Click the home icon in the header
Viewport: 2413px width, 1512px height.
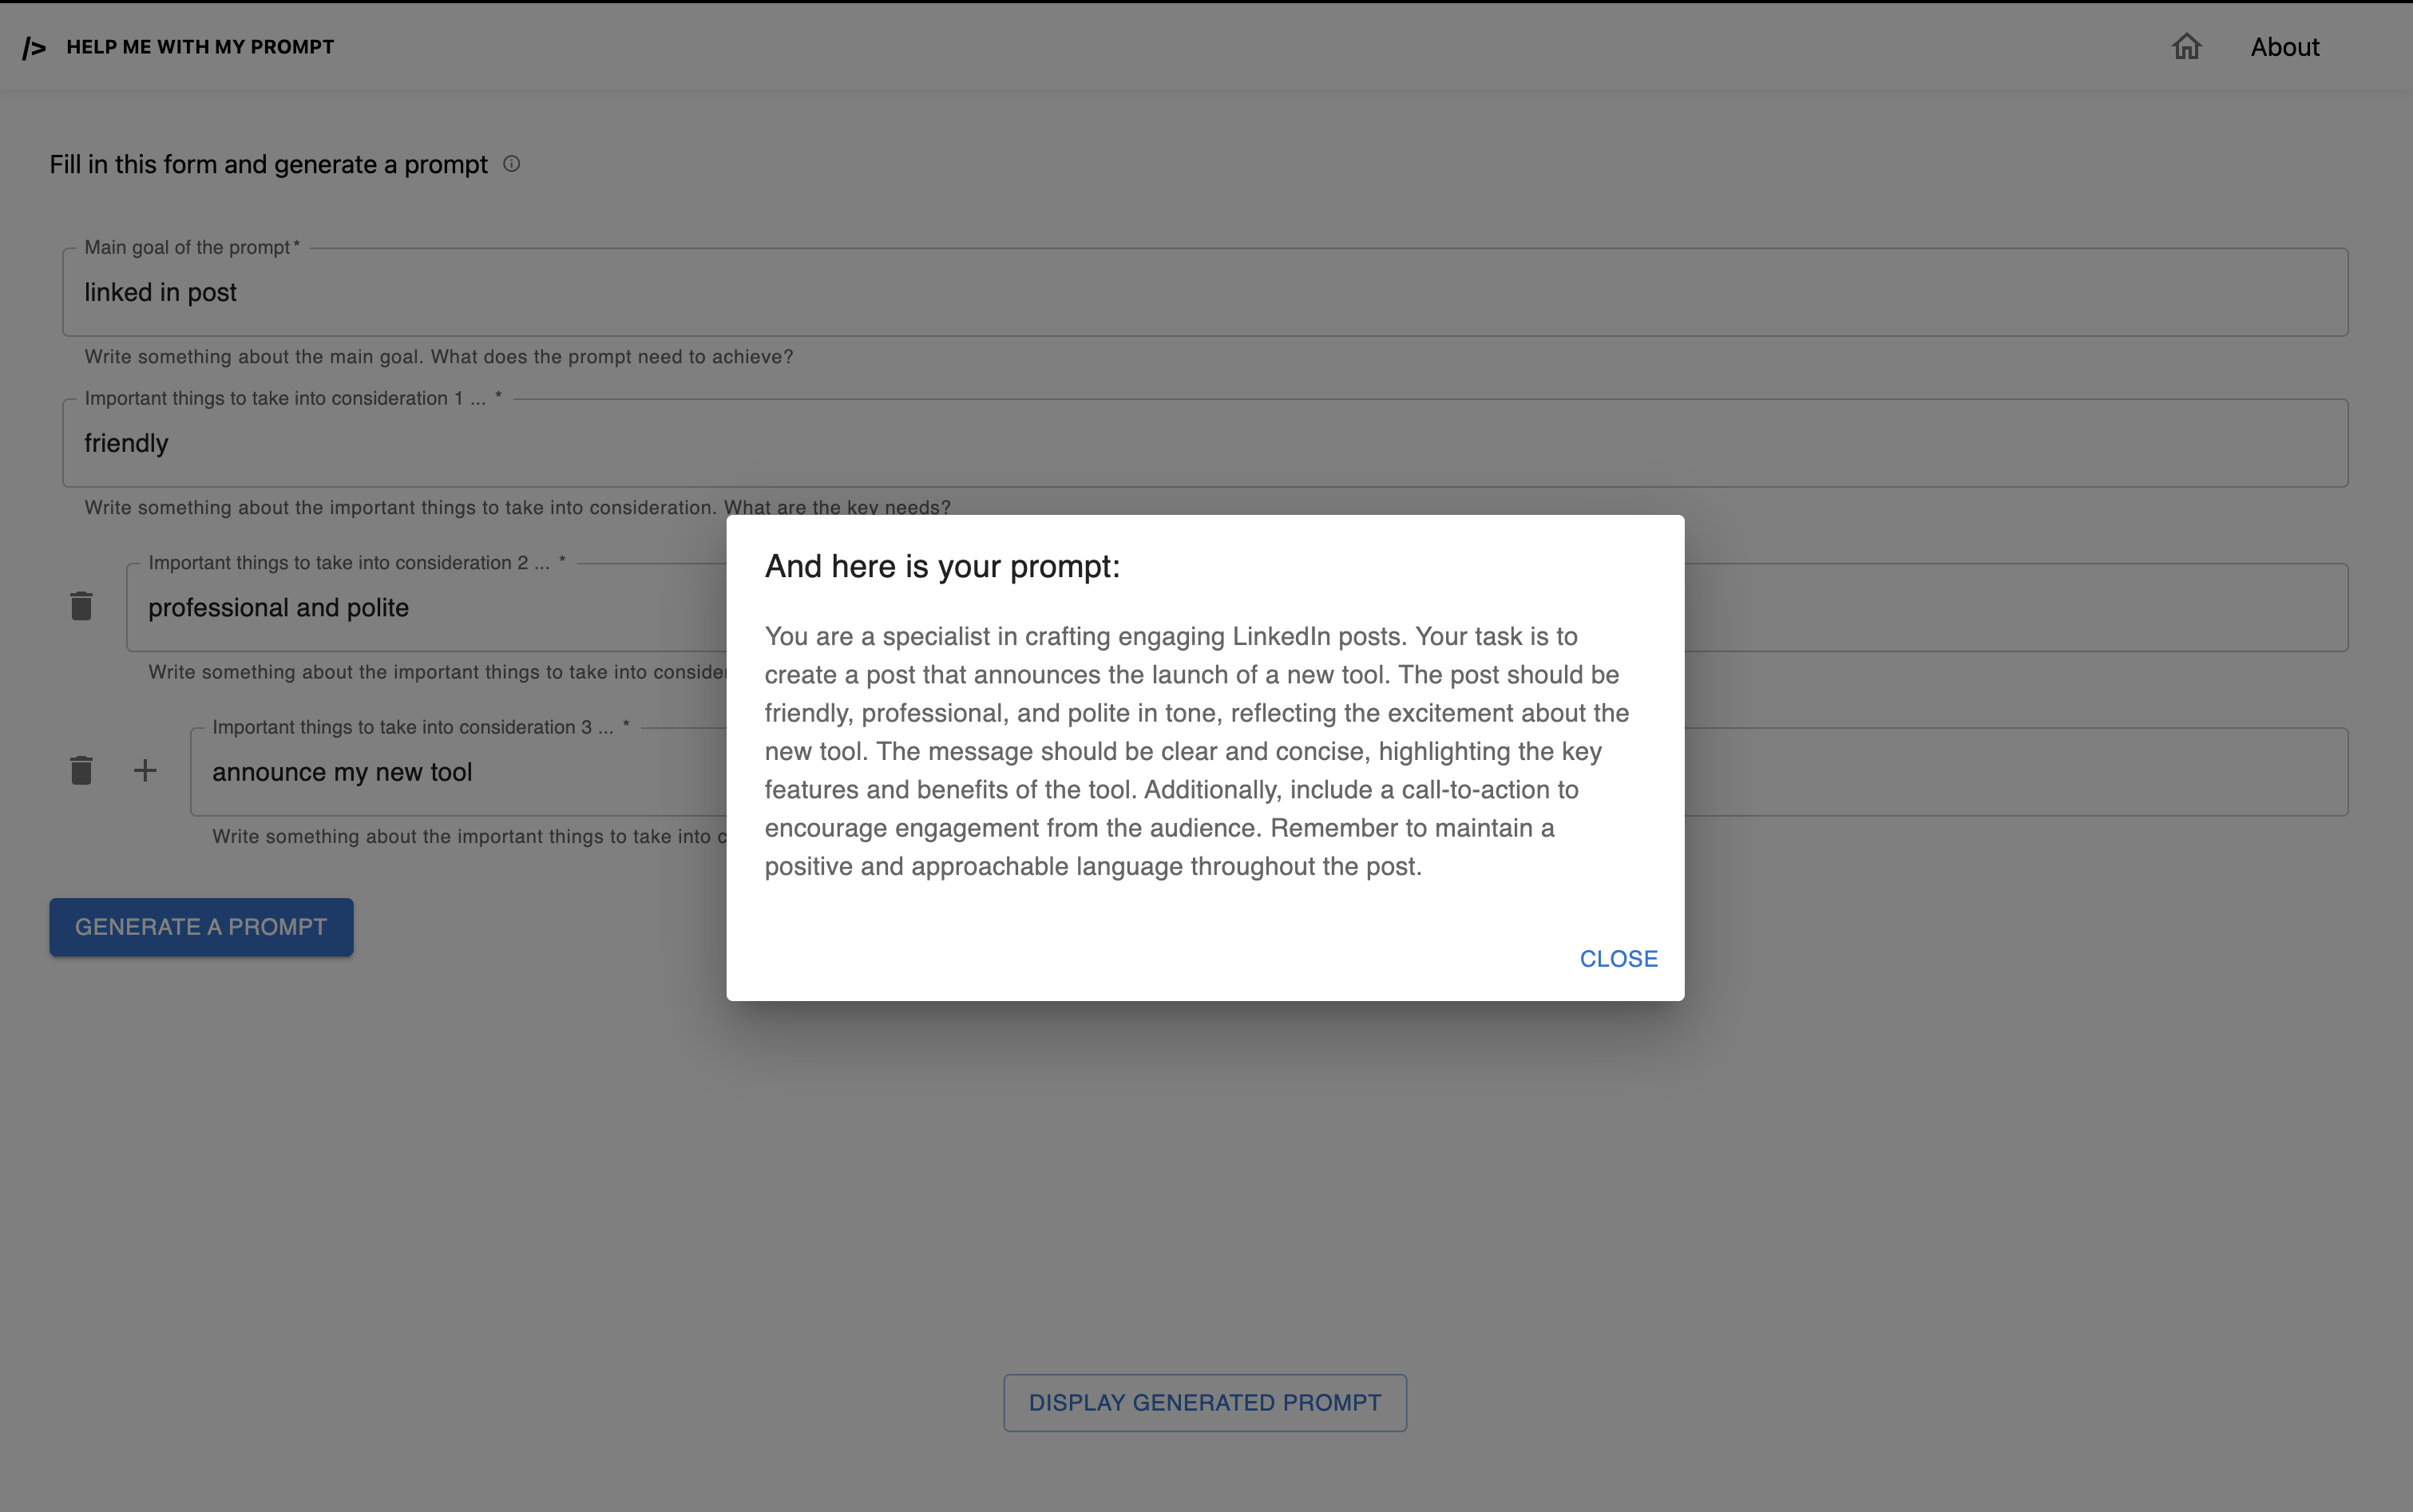(2186, 47)
